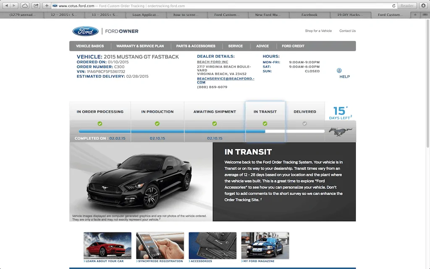Click the Awaiting Shipment green checkmark

pyautogui.click(x=215, y=124)
